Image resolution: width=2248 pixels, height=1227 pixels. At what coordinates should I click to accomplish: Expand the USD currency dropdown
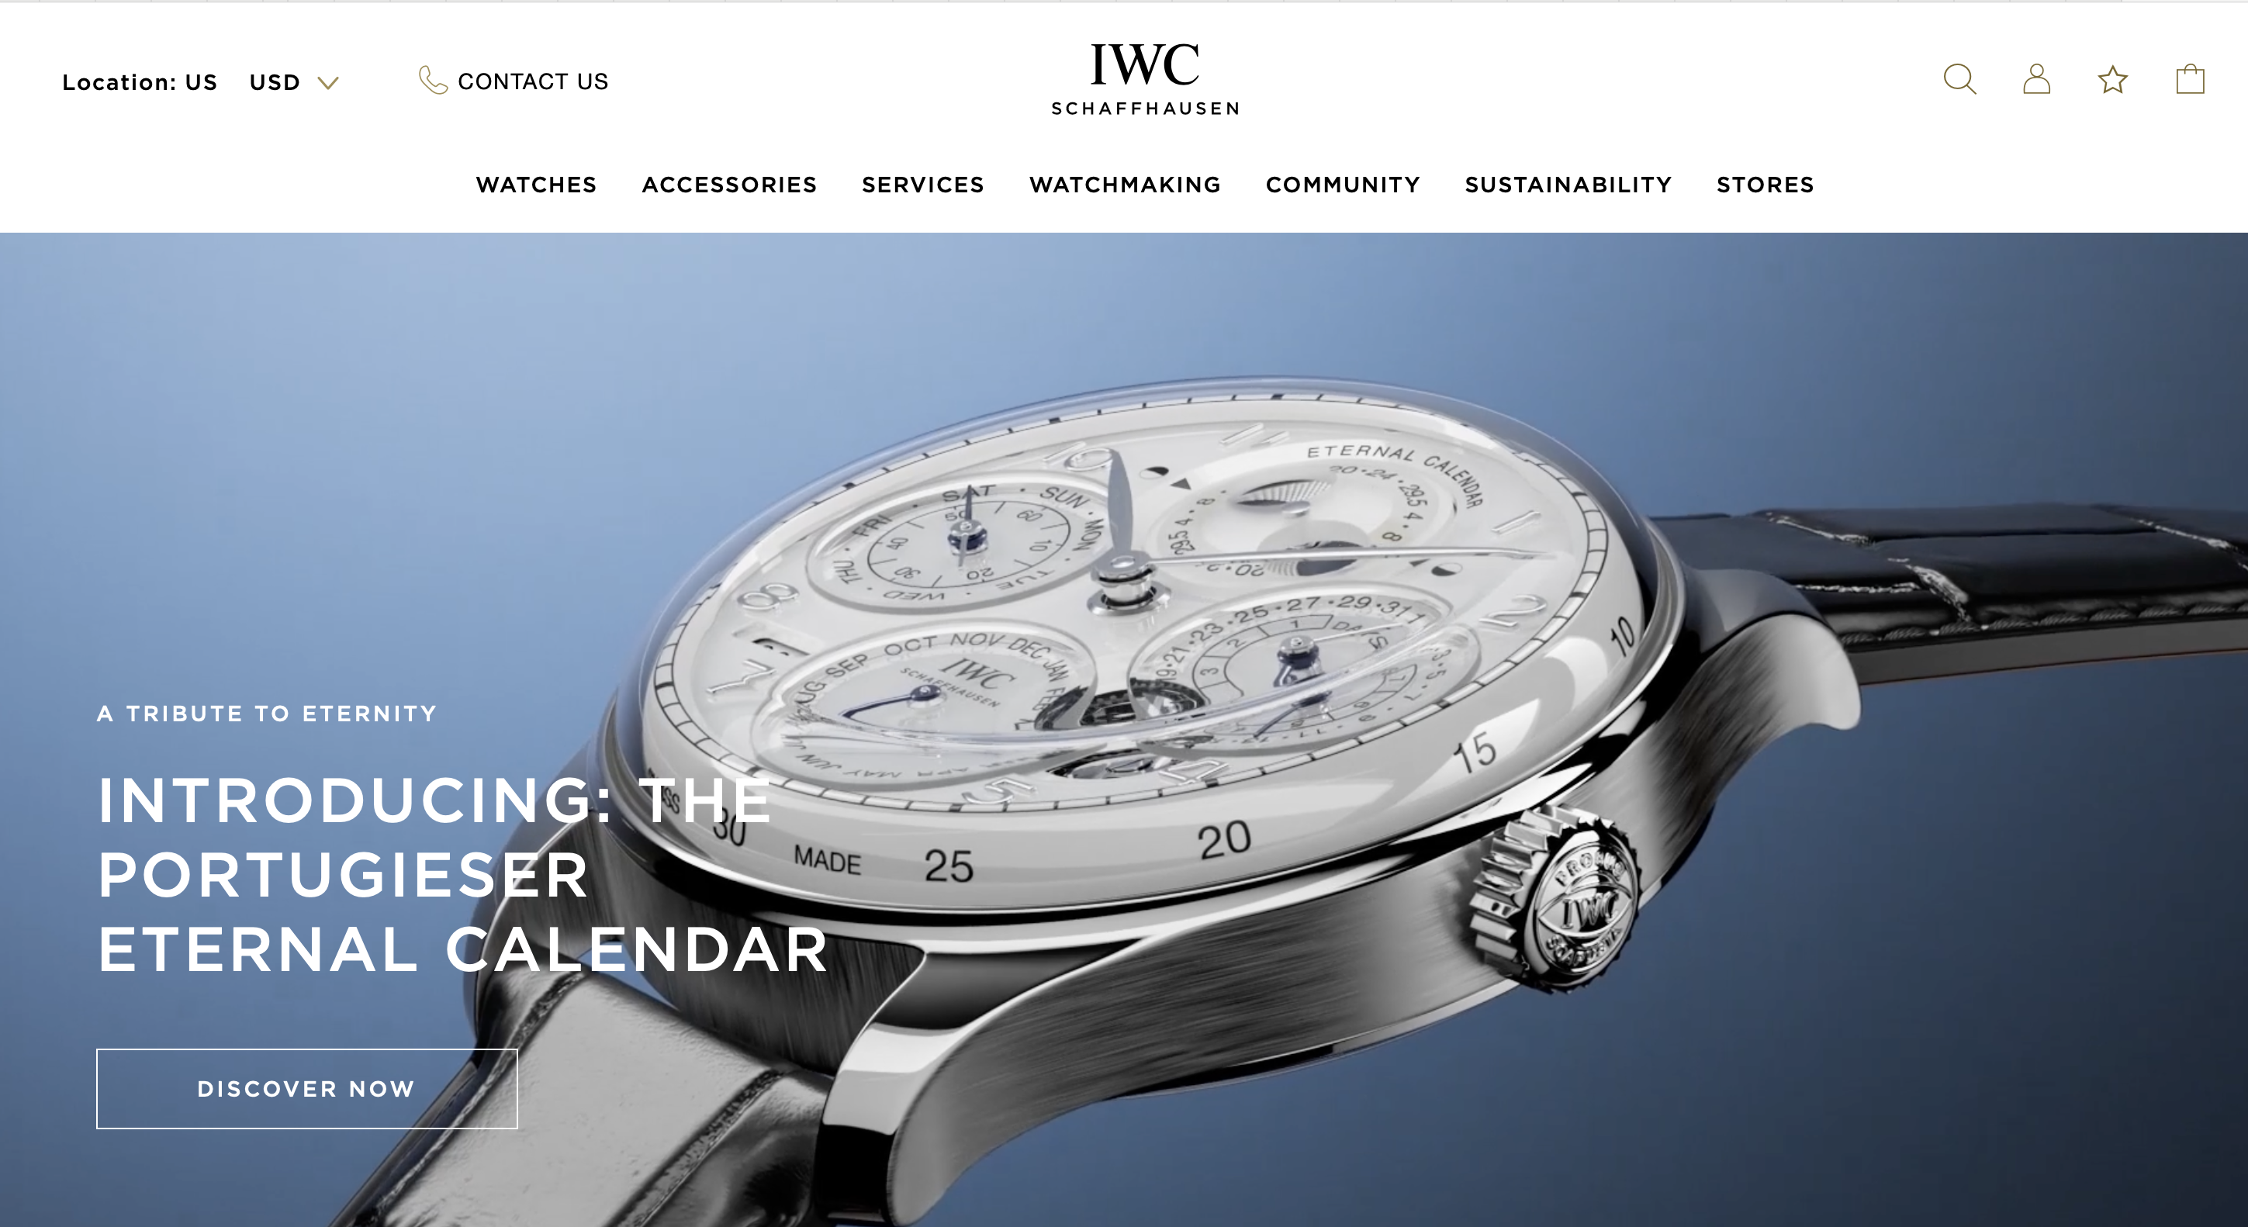(293, 82)
